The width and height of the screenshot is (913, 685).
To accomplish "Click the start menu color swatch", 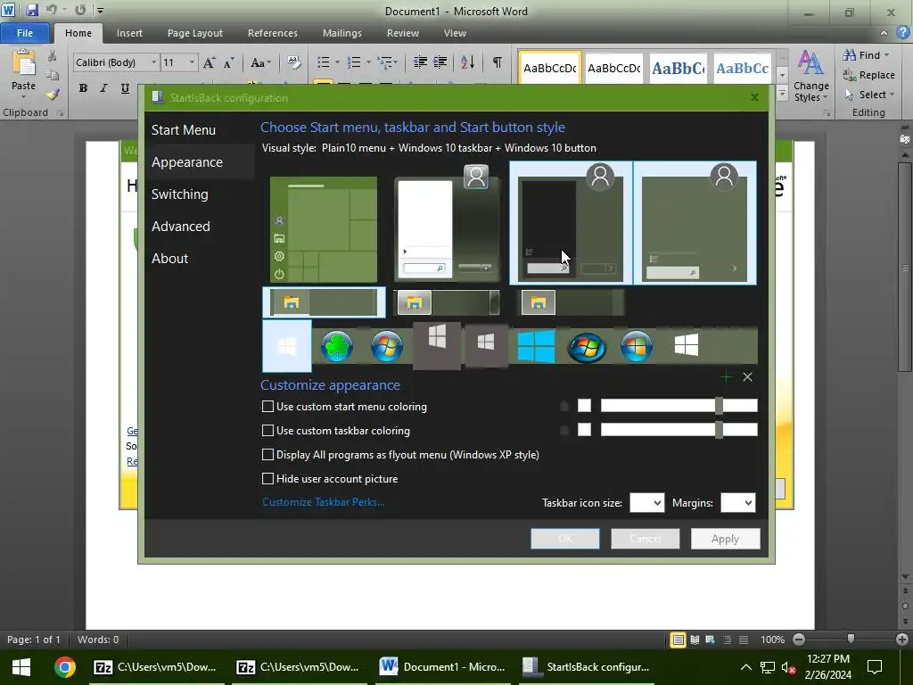I will (x=584, y=406).
